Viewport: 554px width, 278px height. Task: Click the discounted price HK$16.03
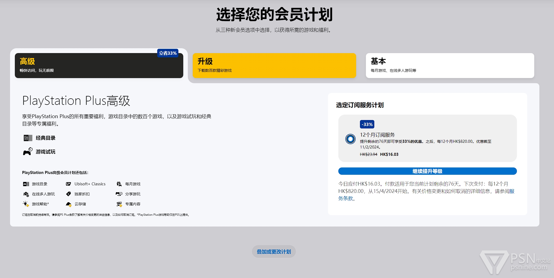tap(389, 154)
